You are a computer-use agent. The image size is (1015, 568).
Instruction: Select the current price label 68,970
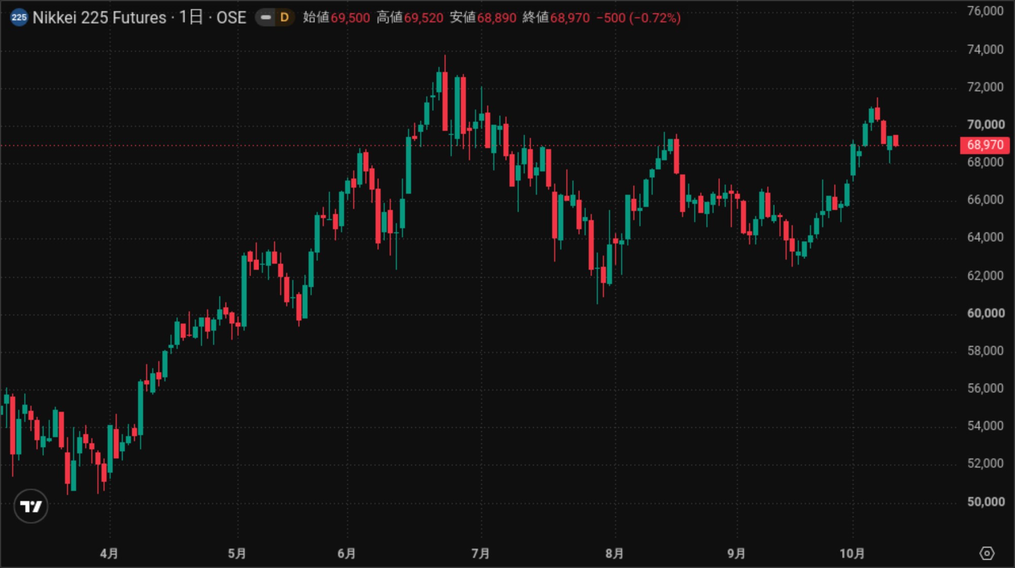click(985, 145)
